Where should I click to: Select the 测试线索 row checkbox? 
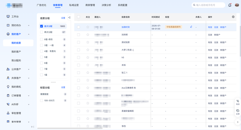pyautogui.click(x=78, y=42)
